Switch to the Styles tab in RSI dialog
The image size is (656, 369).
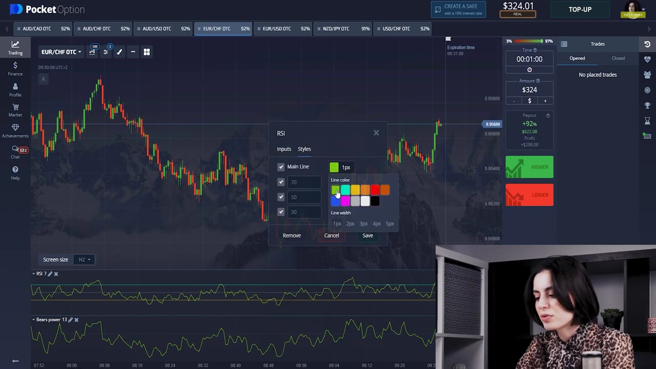[x=304, y=149]
